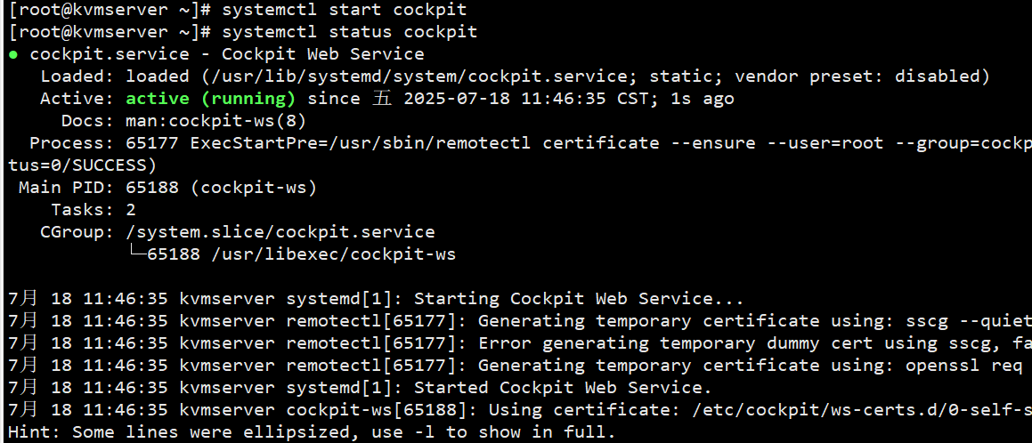Click the "systemctl start cockpit" command
Image resolution: width=1032 pixels, height=443 pixels.
(x=343, y=10)
